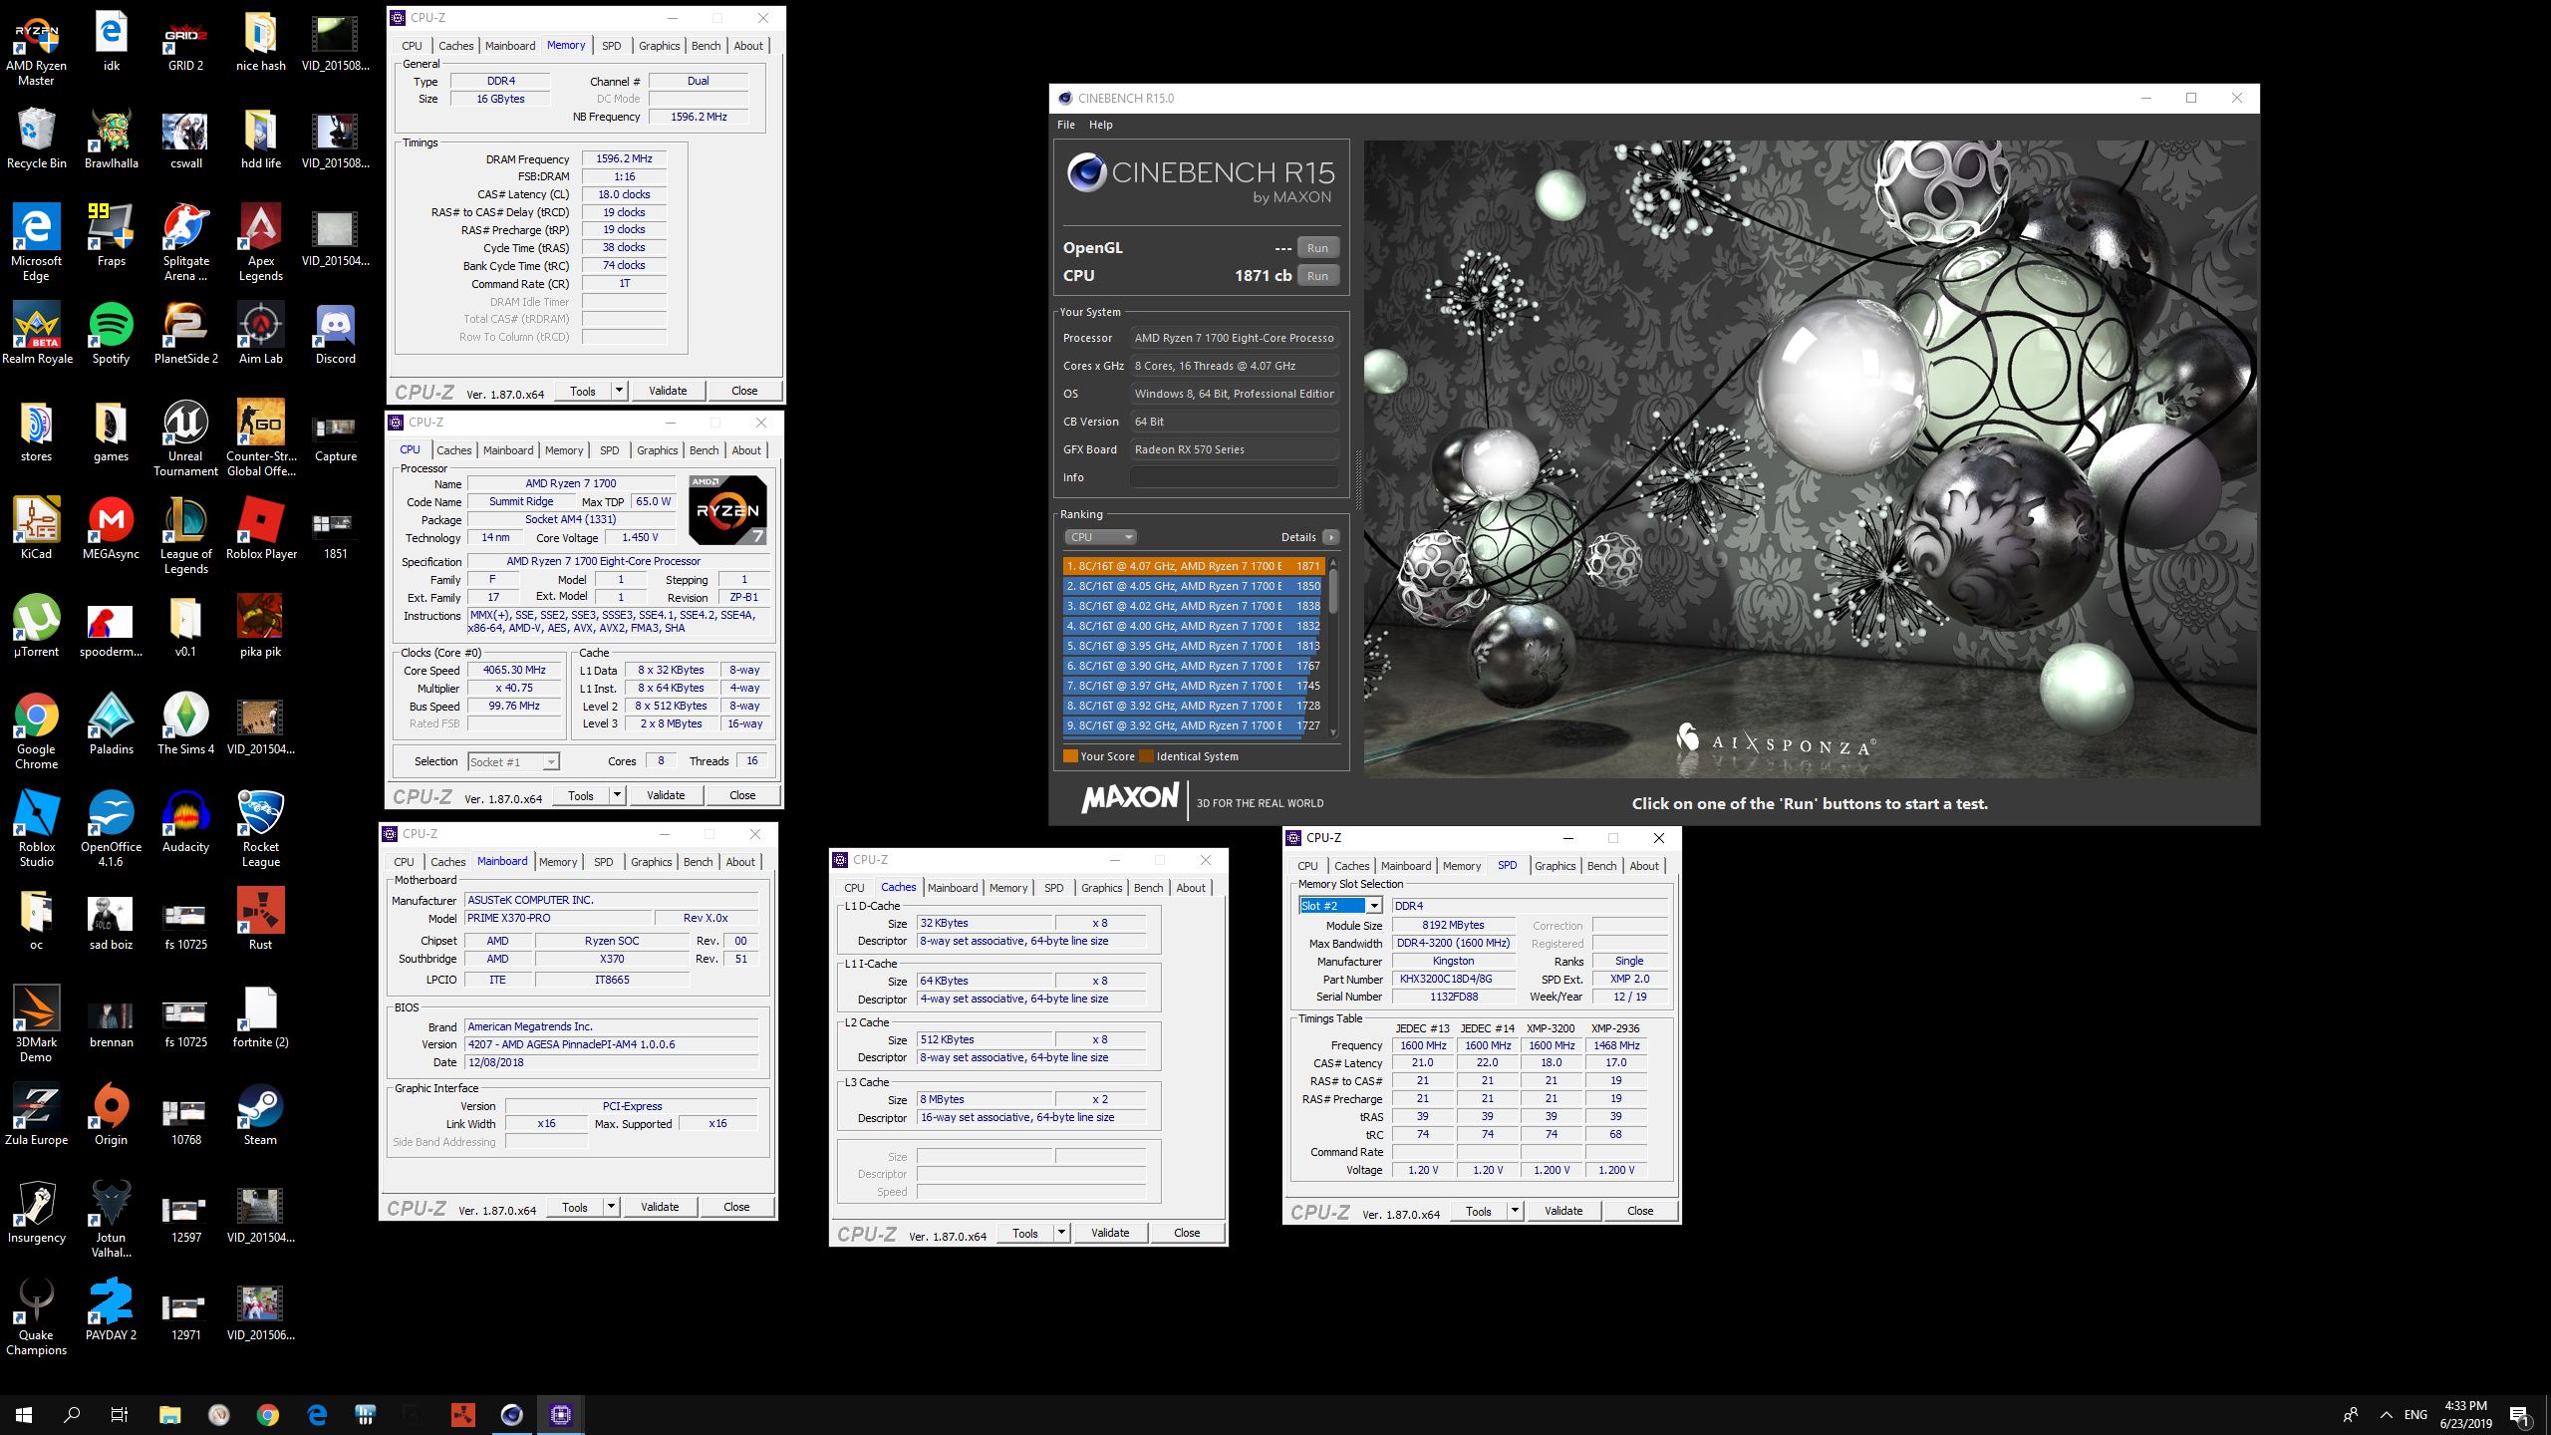Click Validate in CPU-Z Mainboard window
The width and height of the screenshot is (2551, 1435).
(660, 1207)
